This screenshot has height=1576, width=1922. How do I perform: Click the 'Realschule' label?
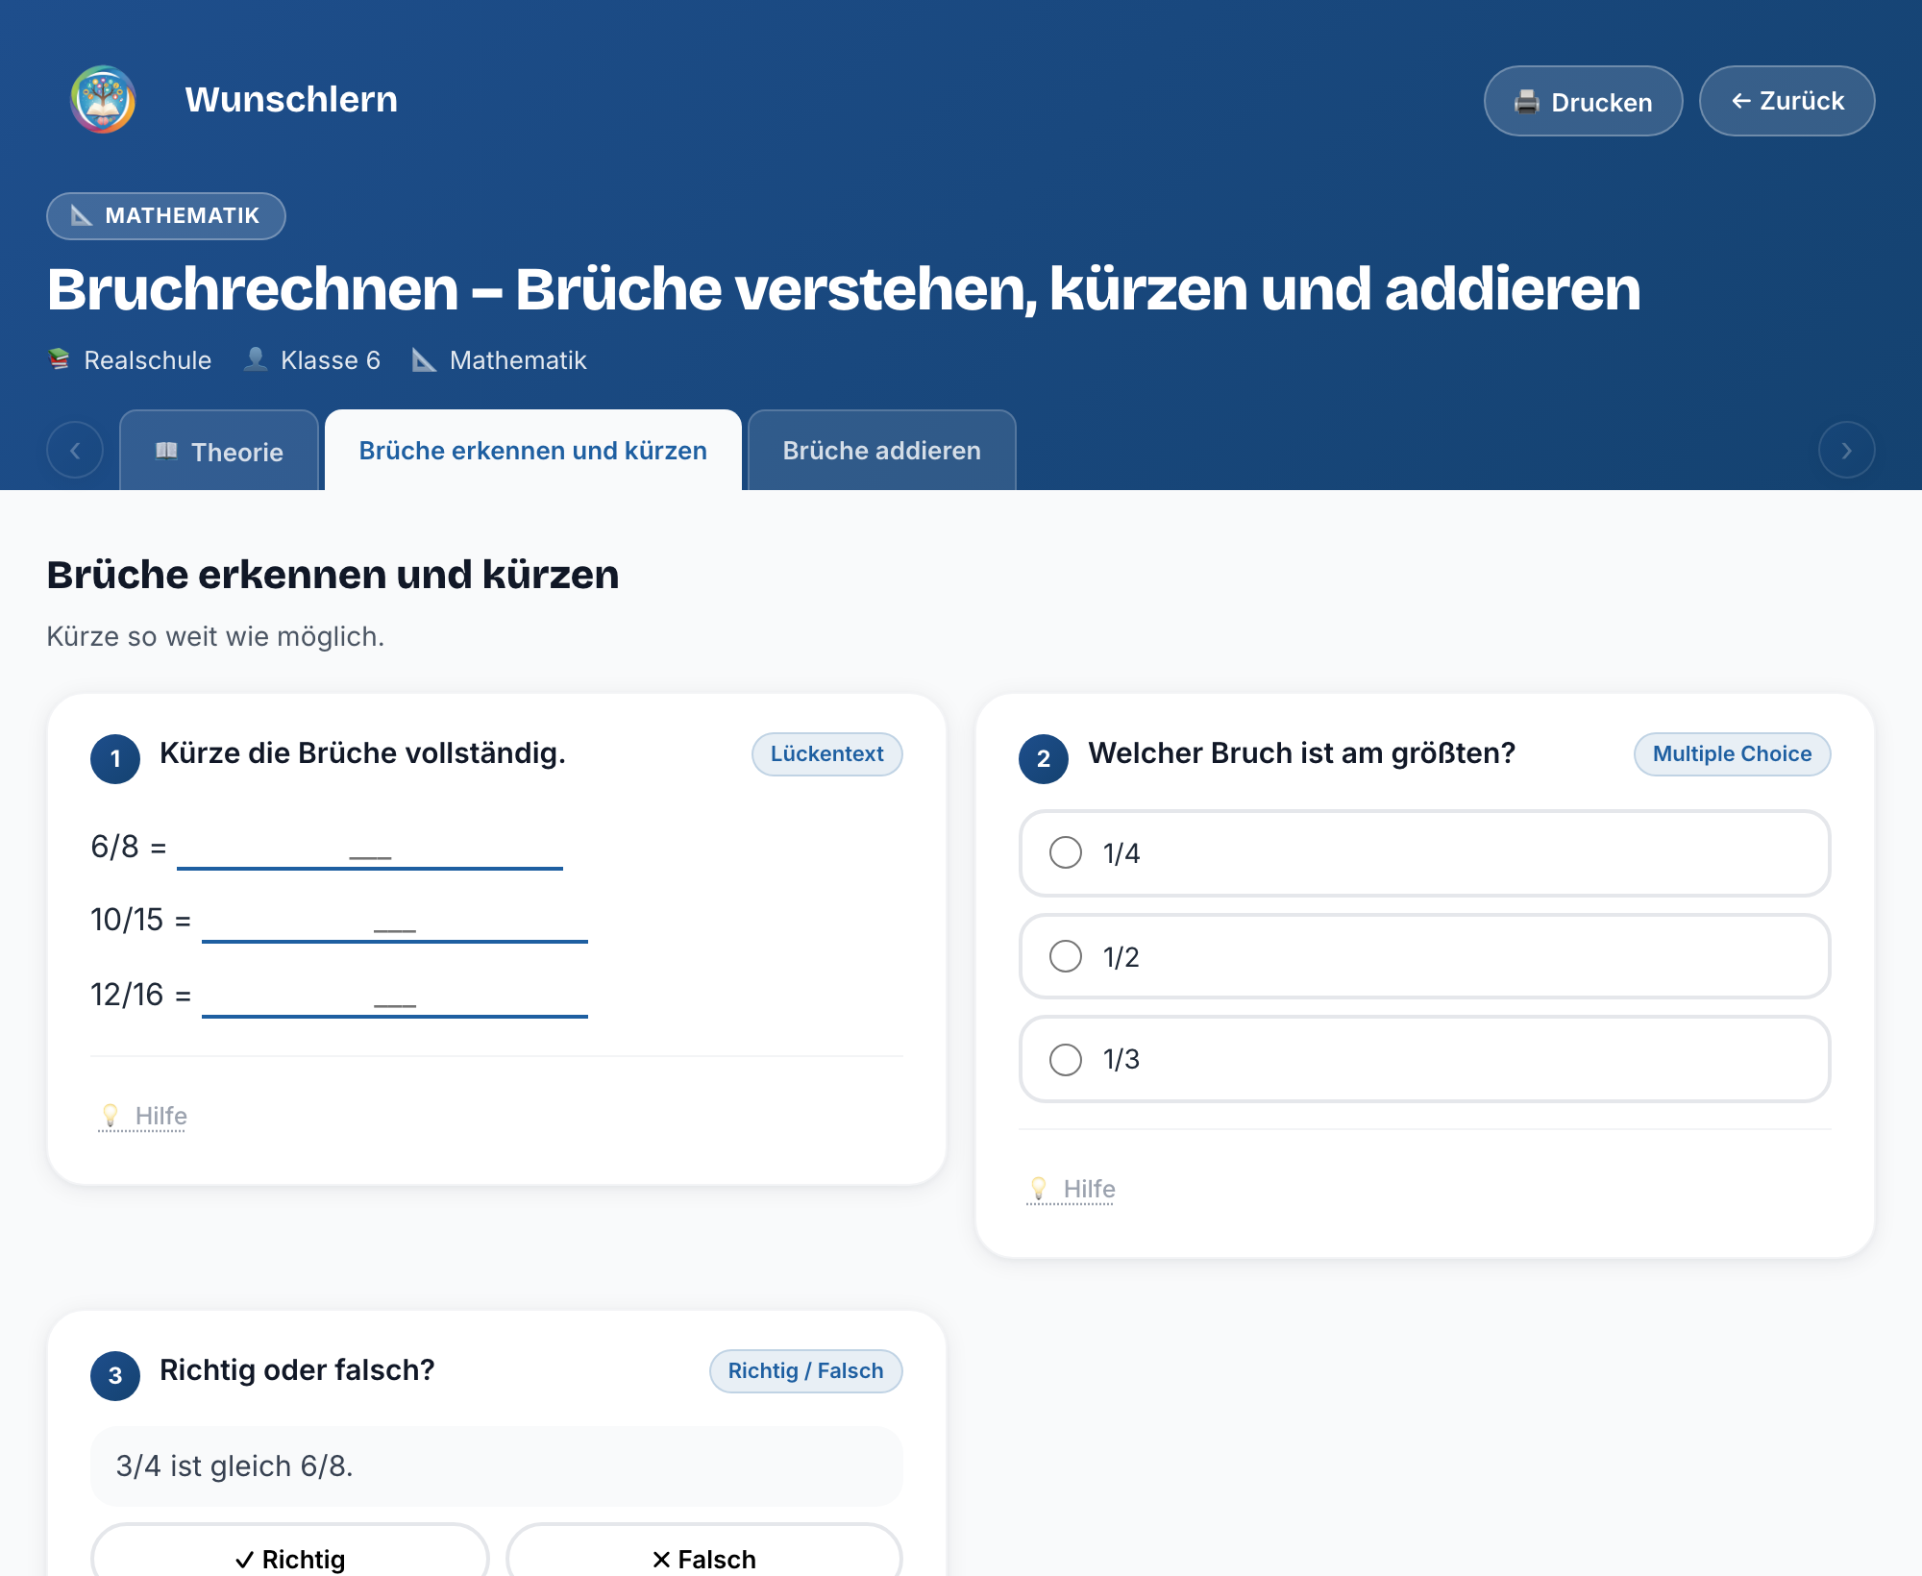click(x=148, y=360)
